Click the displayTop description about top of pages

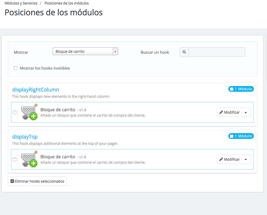65,144
